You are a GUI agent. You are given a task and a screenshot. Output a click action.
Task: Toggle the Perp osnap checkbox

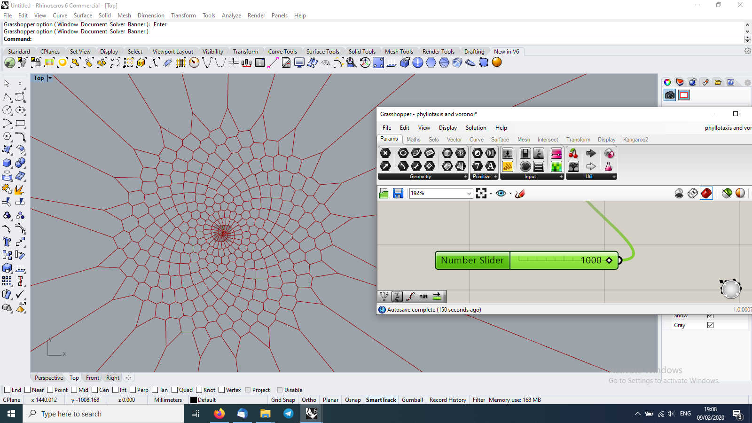(133, 390)
